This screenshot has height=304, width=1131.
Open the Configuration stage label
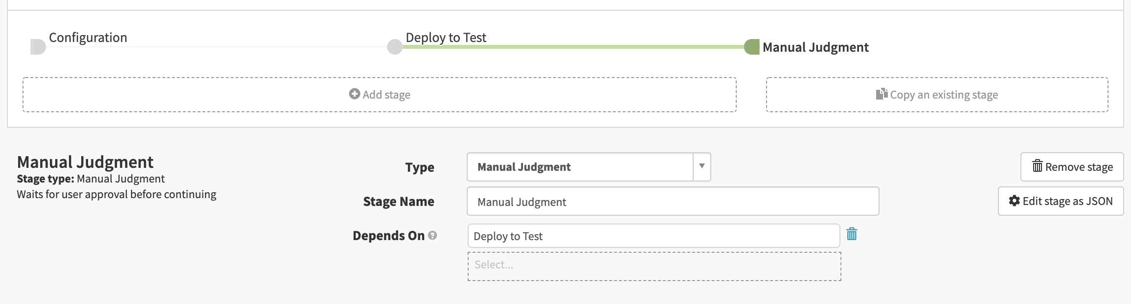pos(88,38)
